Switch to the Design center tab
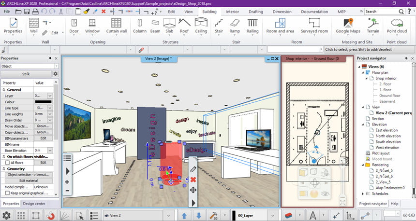This screenshot has width=416, height=221. coord(34,204)
